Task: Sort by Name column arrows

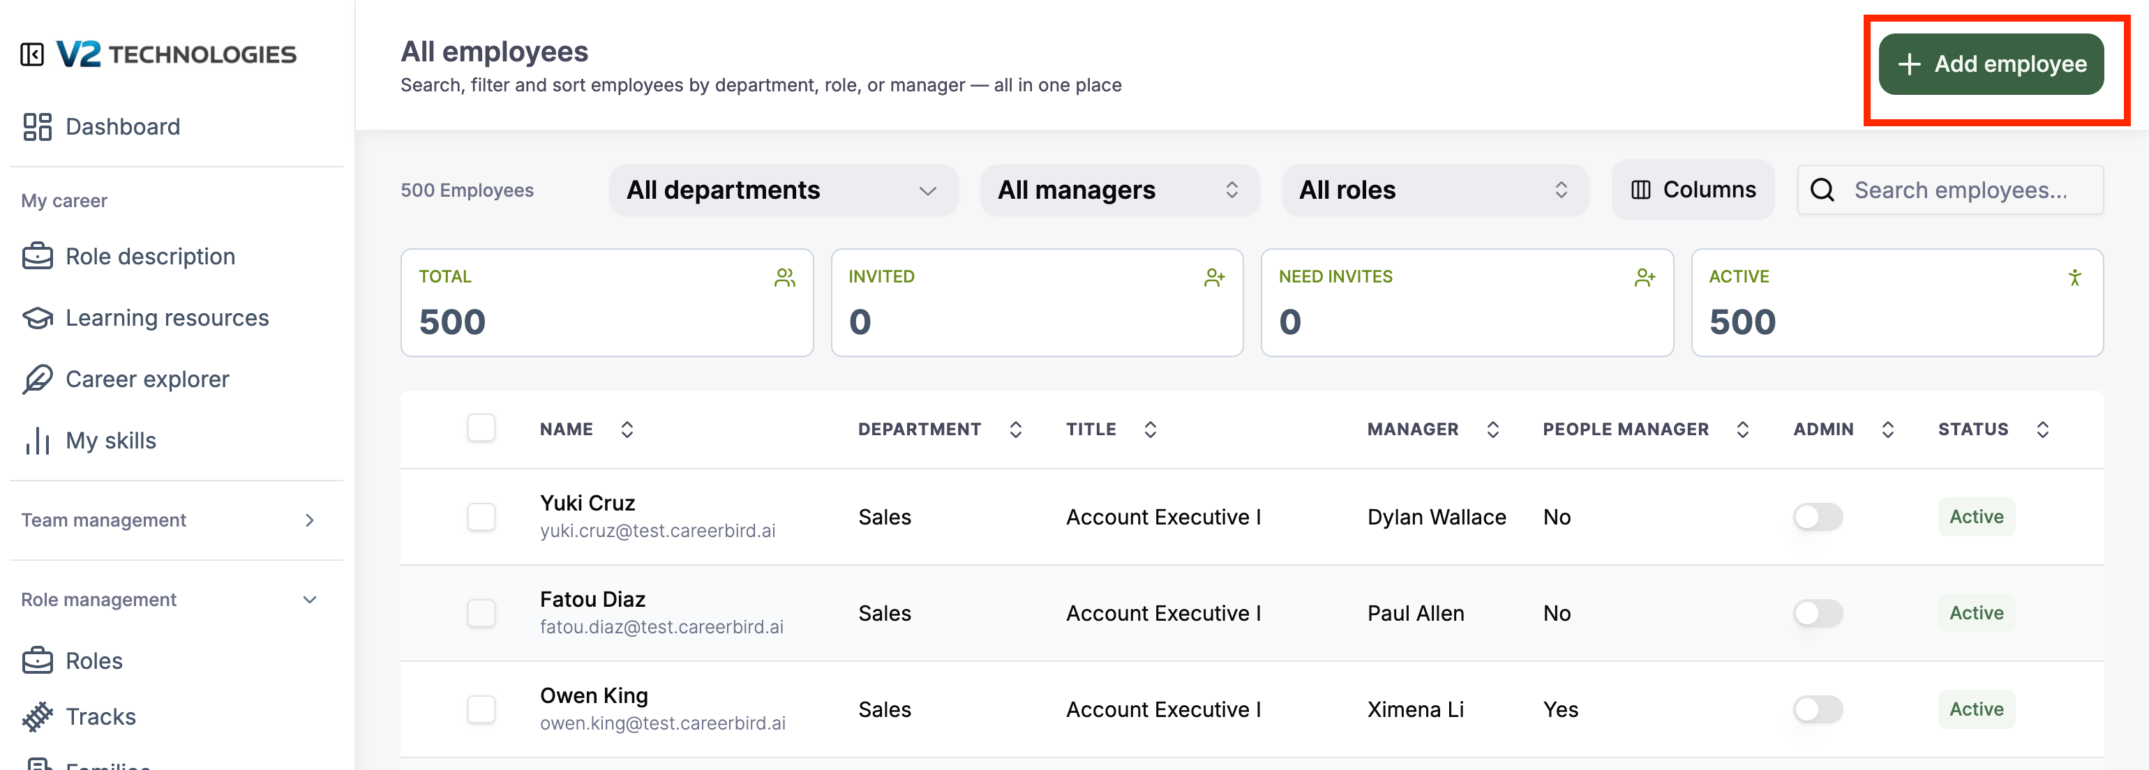Action: pyautogui.click(x=627, y=430)
